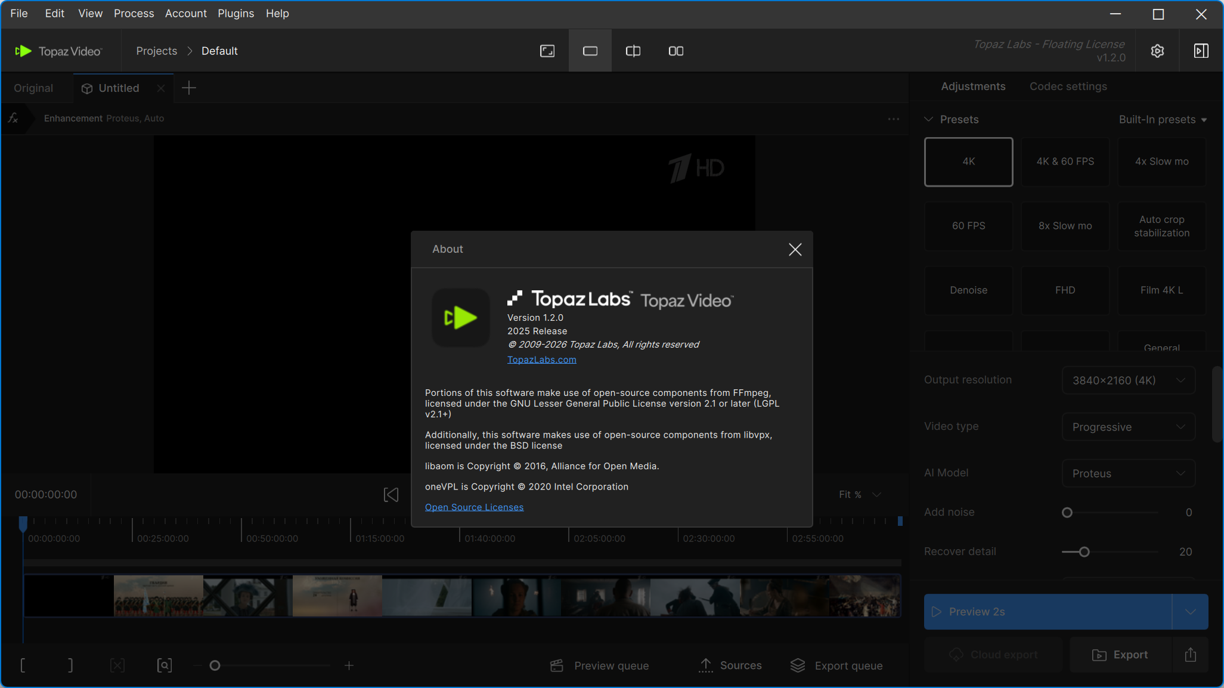Open settings with the gear icon

(1157, 51)
